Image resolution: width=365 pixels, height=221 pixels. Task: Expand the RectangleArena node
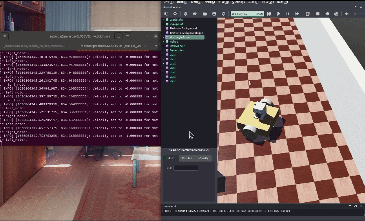tap(163, 37)
